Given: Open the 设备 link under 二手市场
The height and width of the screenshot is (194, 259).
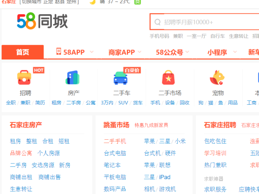Looking at the screenshot, I should 170,103.
